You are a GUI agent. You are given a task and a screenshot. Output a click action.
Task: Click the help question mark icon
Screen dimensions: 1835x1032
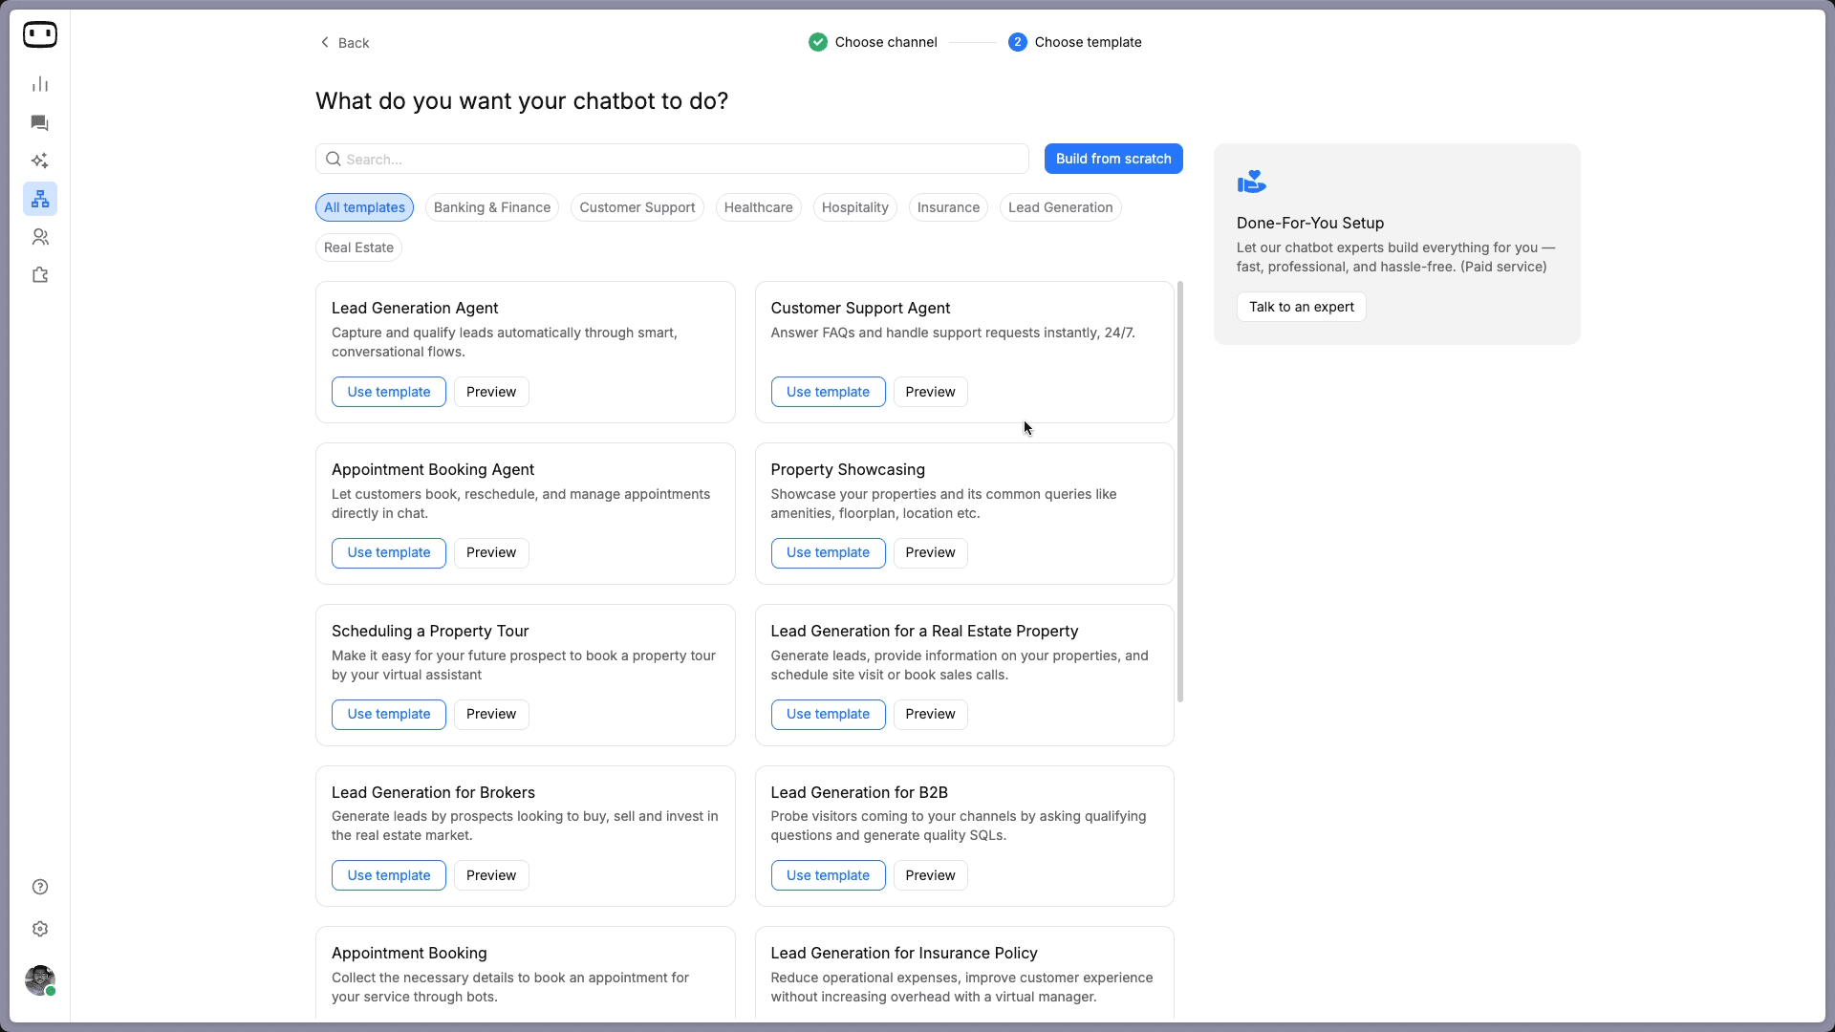click(x=40, y=887)
